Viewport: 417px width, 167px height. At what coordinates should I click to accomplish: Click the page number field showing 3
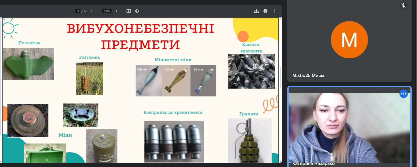[78, 11]
